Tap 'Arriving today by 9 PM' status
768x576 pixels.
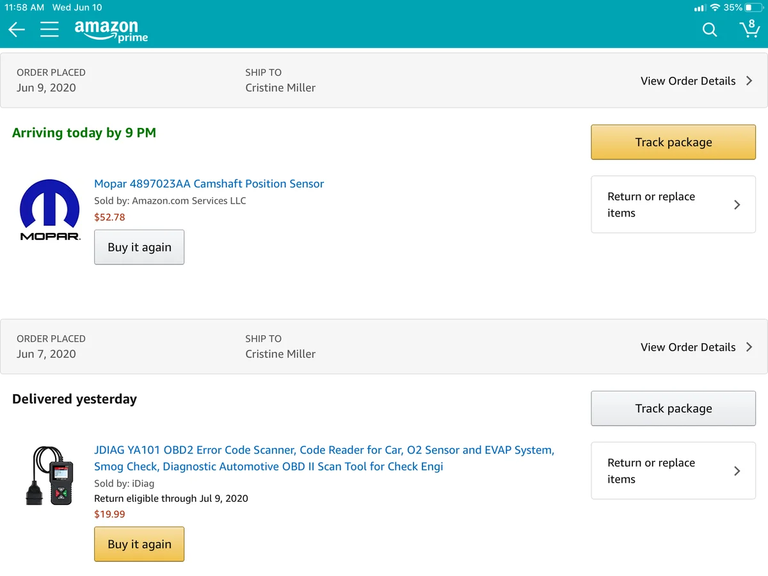click(84, 133)
